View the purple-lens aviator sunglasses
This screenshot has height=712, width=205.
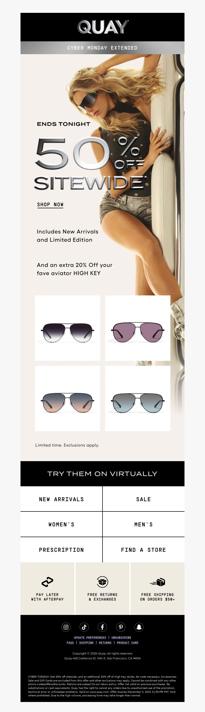pyautogui.click(x=138, y=328)
